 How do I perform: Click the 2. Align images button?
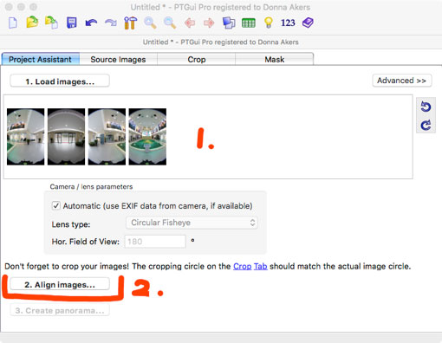[60, 284]
